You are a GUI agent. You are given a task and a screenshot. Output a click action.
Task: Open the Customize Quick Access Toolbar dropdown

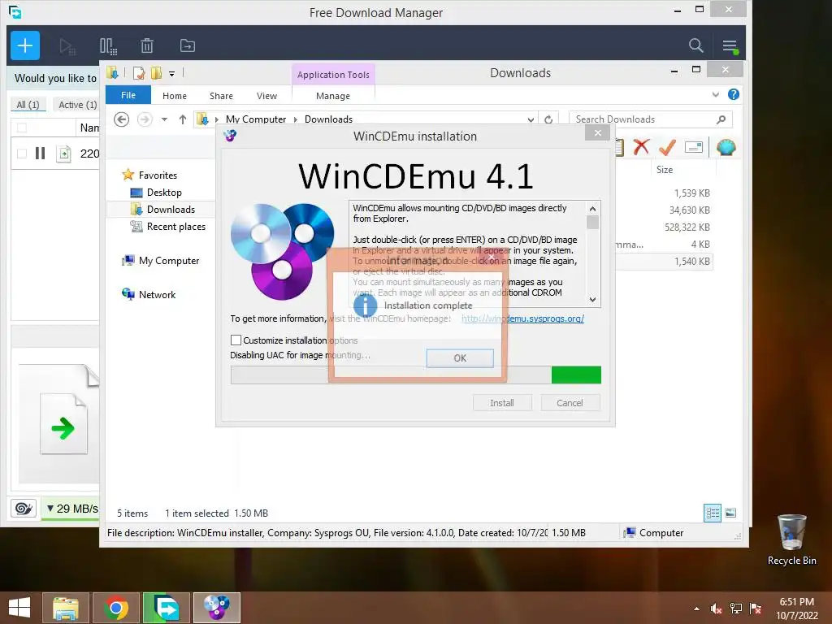point(172,74)
